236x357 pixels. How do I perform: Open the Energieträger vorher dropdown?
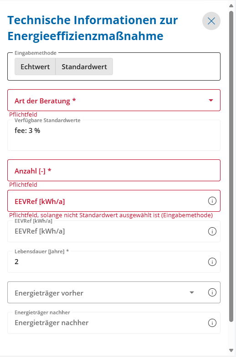coord(114,292)
